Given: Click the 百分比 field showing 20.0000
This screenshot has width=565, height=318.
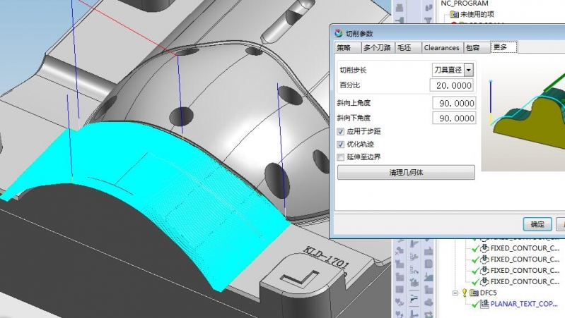Looking at the screenshot, I should [451, 85].
